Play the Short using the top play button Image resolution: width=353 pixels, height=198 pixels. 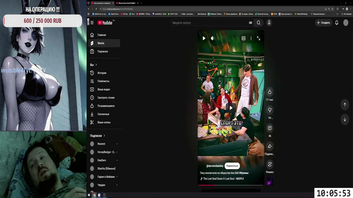204,38
